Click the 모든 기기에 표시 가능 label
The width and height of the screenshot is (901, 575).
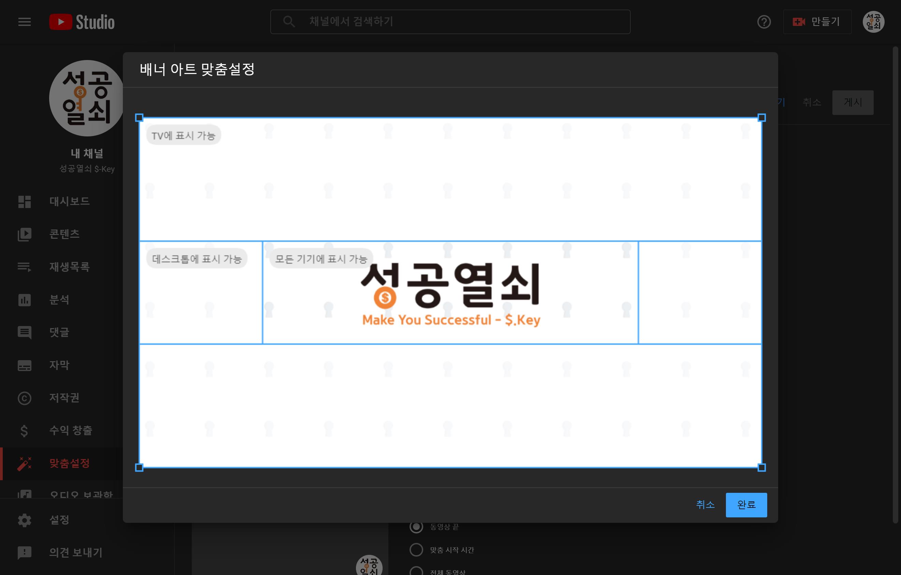pyautogui.click(x=321, y=259)
